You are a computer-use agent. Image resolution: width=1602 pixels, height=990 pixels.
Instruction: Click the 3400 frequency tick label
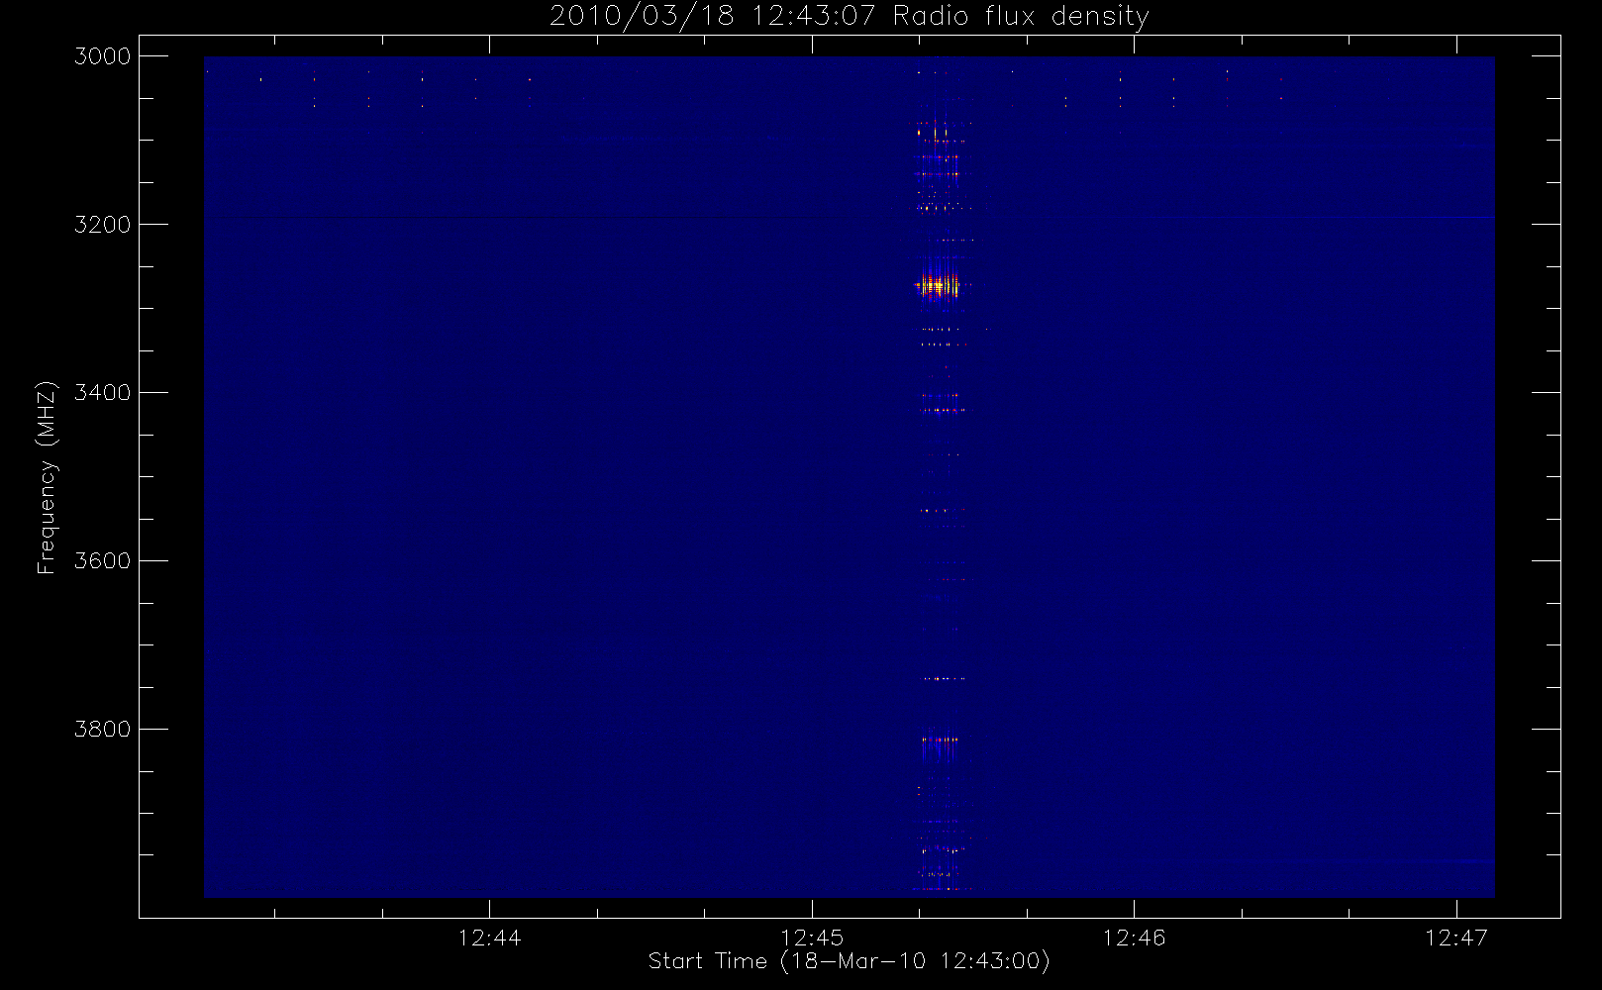pos(102,393)
